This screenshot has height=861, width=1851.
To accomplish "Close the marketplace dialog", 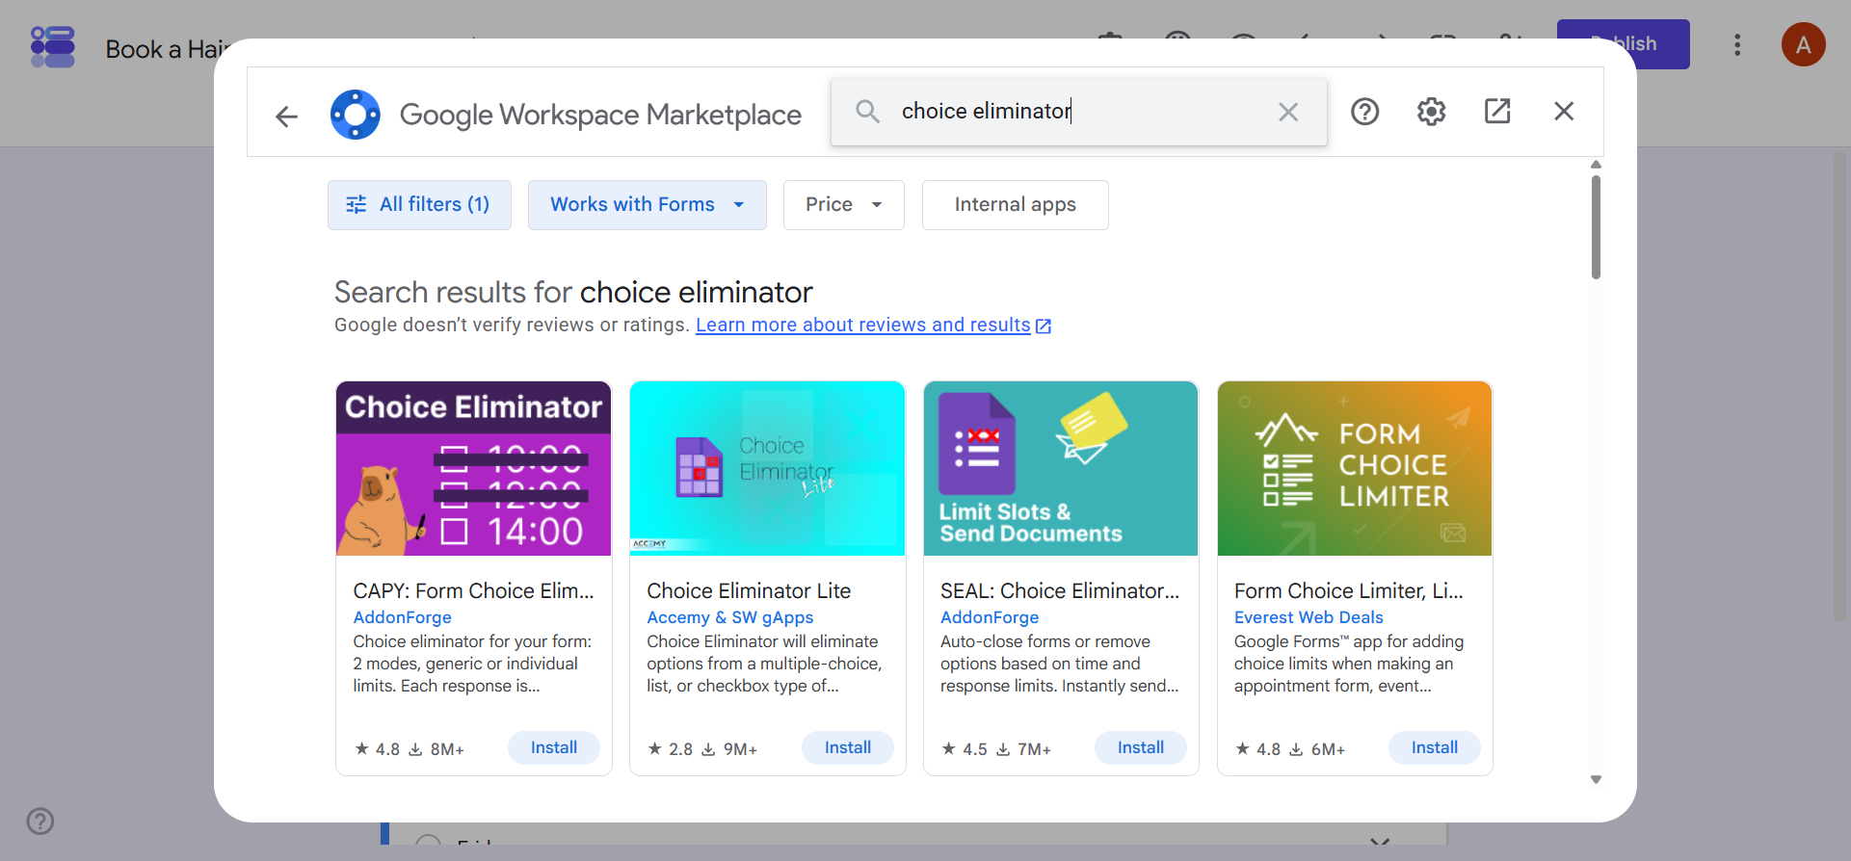I will coord(1564,112).
